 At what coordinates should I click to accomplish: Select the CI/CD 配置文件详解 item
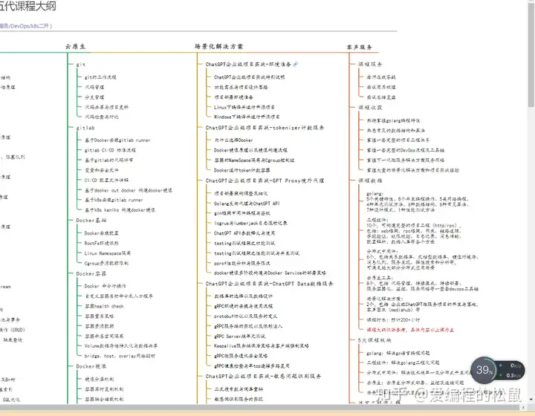106,180
